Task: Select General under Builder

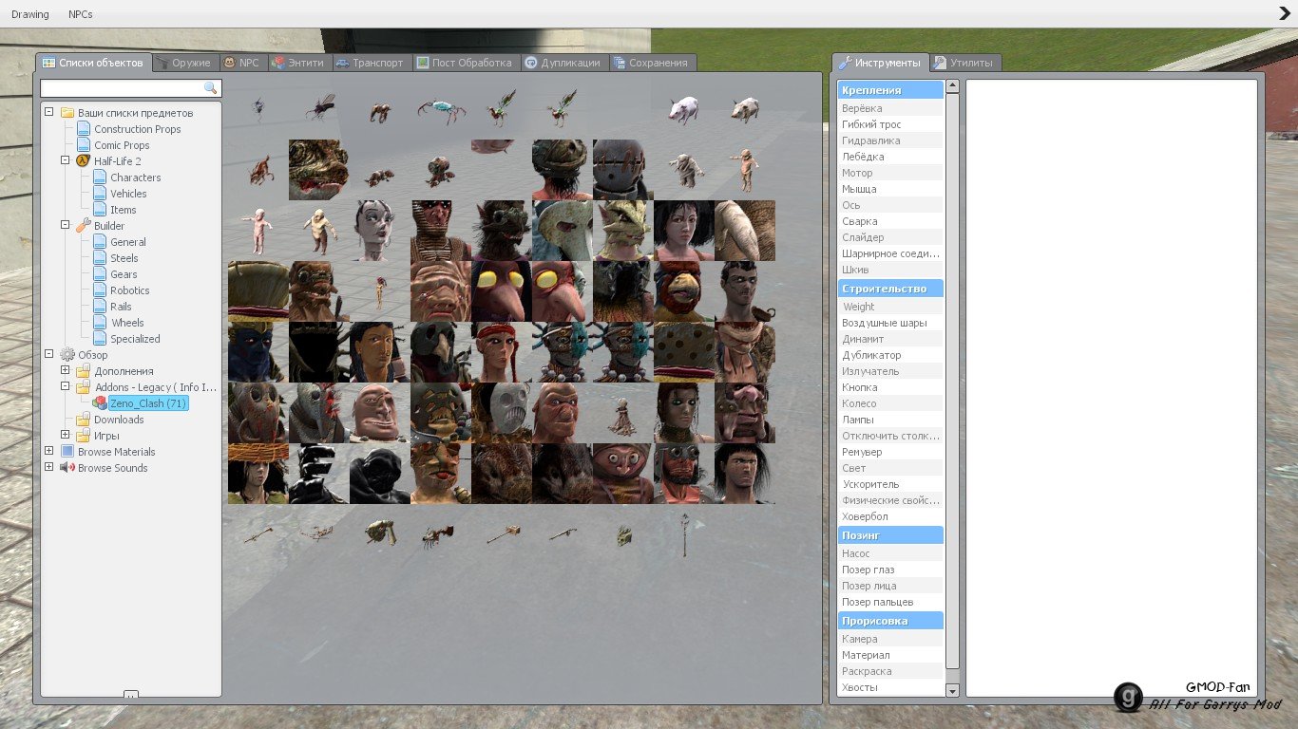Action: tap(128, 242)
